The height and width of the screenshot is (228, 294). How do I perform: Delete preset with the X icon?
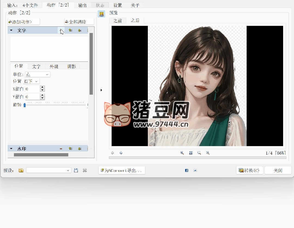pos(85,170)
